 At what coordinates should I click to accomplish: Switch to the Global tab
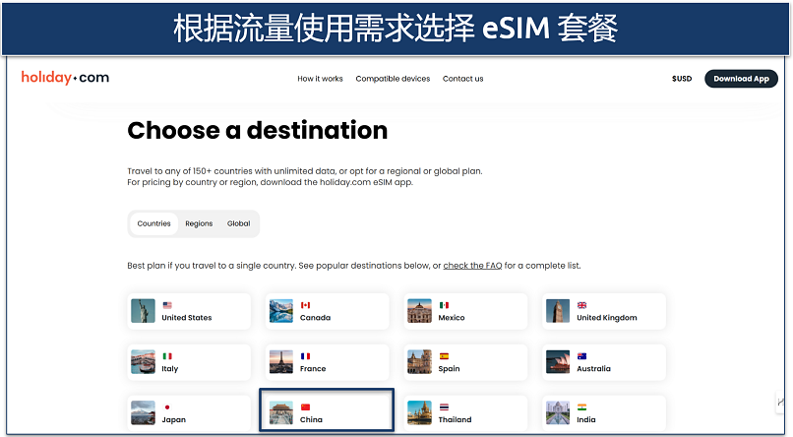[238, 223]
